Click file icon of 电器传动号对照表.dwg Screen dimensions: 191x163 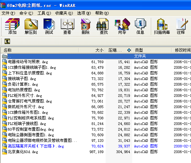(5, 62)
